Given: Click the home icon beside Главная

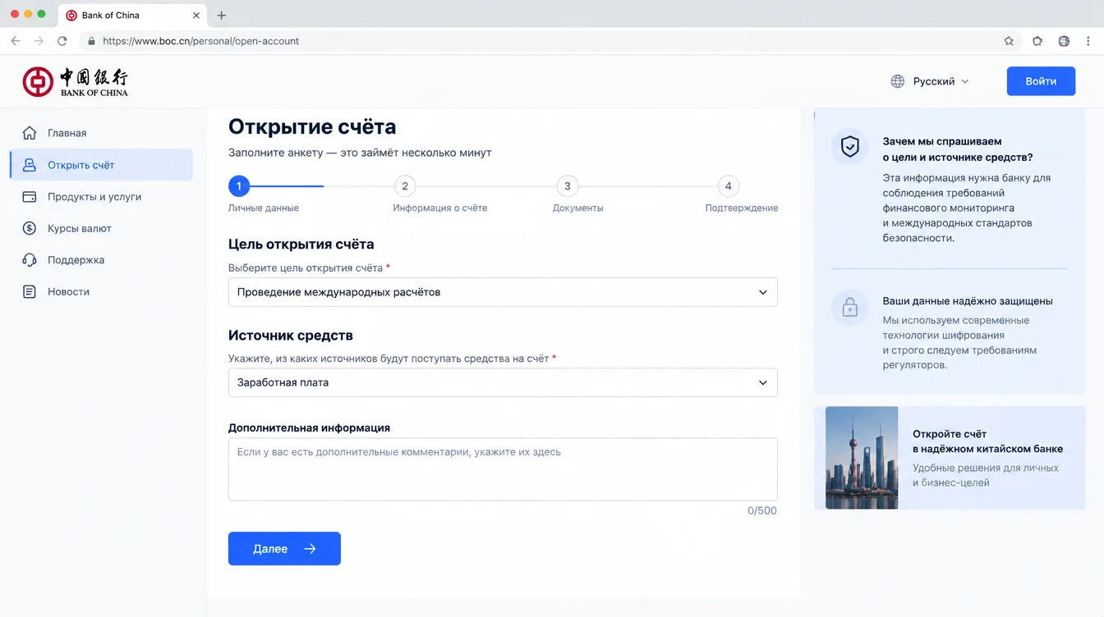Looking at the screenshot, I should pyautogui.click(x=30, y=133).
